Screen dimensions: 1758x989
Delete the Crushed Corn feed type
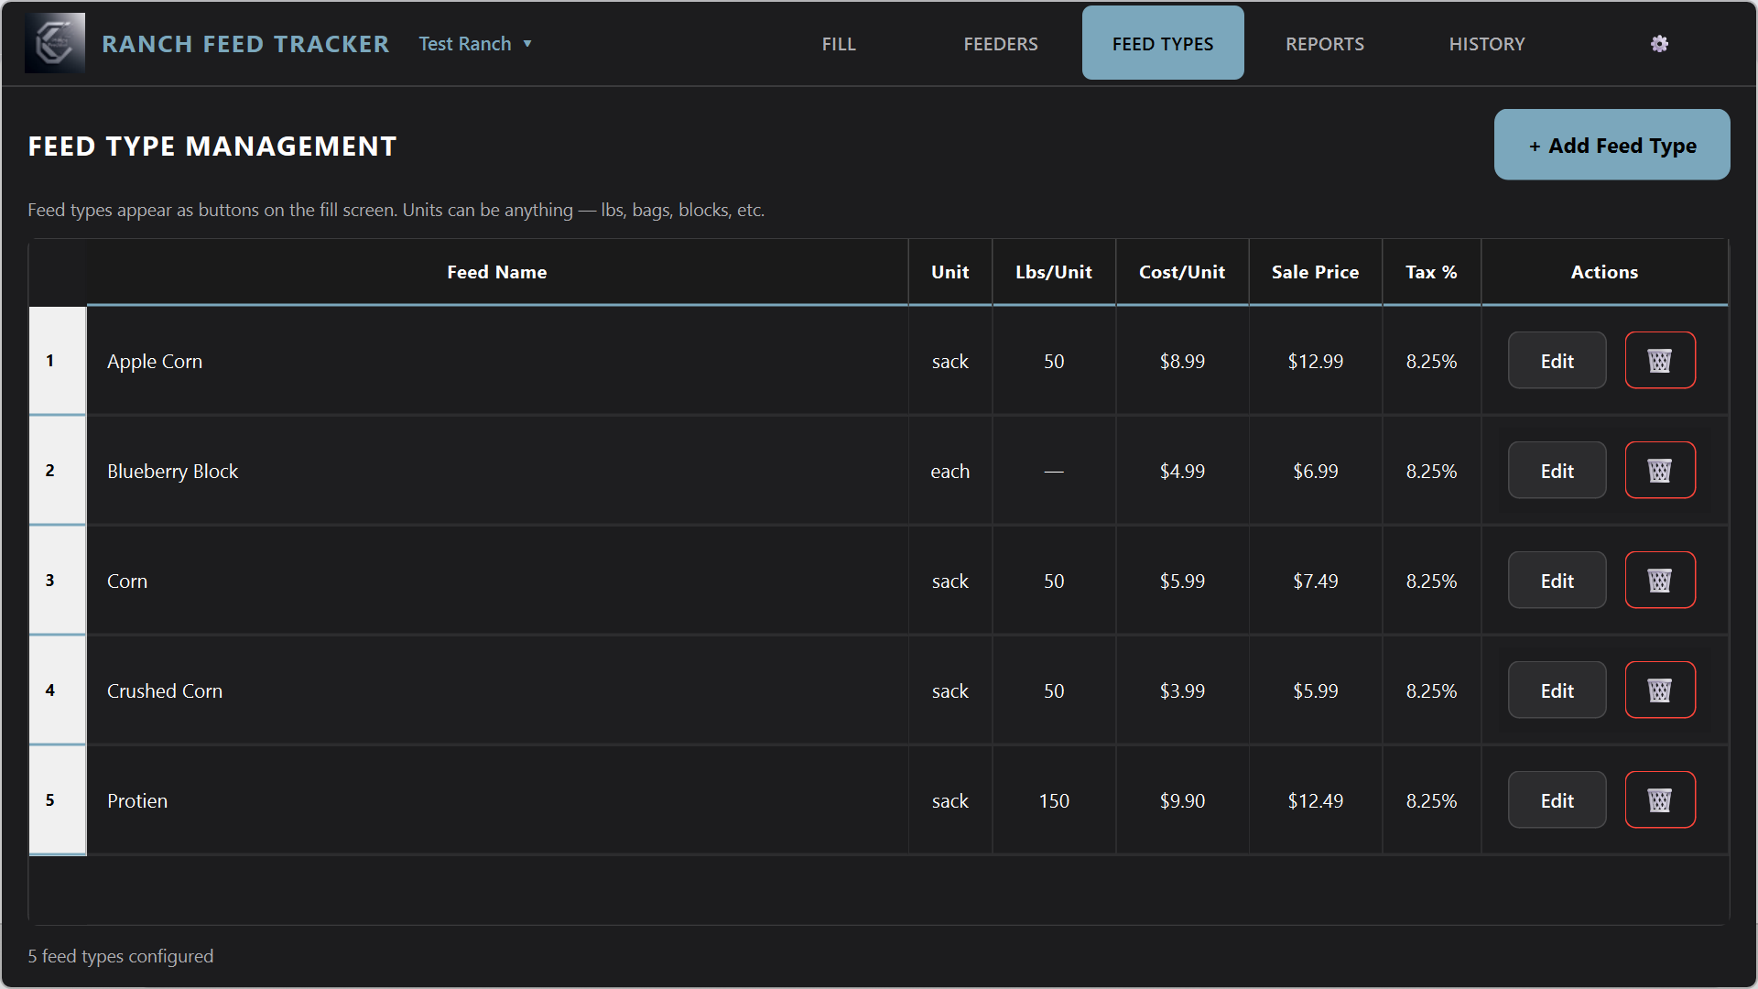1660,690
